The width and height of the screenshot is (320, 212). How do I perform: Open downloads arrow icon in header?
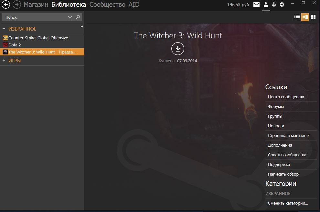point(274,5)
